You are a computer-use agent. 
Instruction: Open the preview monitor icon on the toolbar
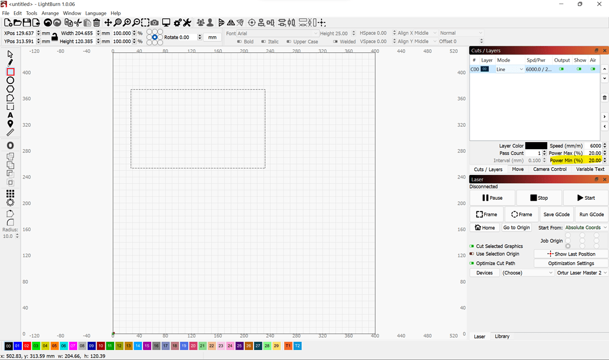coord(166,22)
